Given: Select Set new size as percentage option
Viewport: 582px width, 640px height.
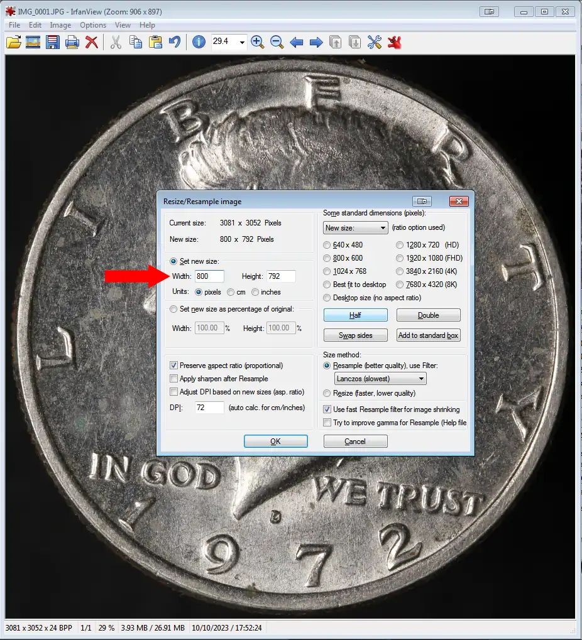Looking at the screenshot, I should pyautogui.click(x=173, y=309).
